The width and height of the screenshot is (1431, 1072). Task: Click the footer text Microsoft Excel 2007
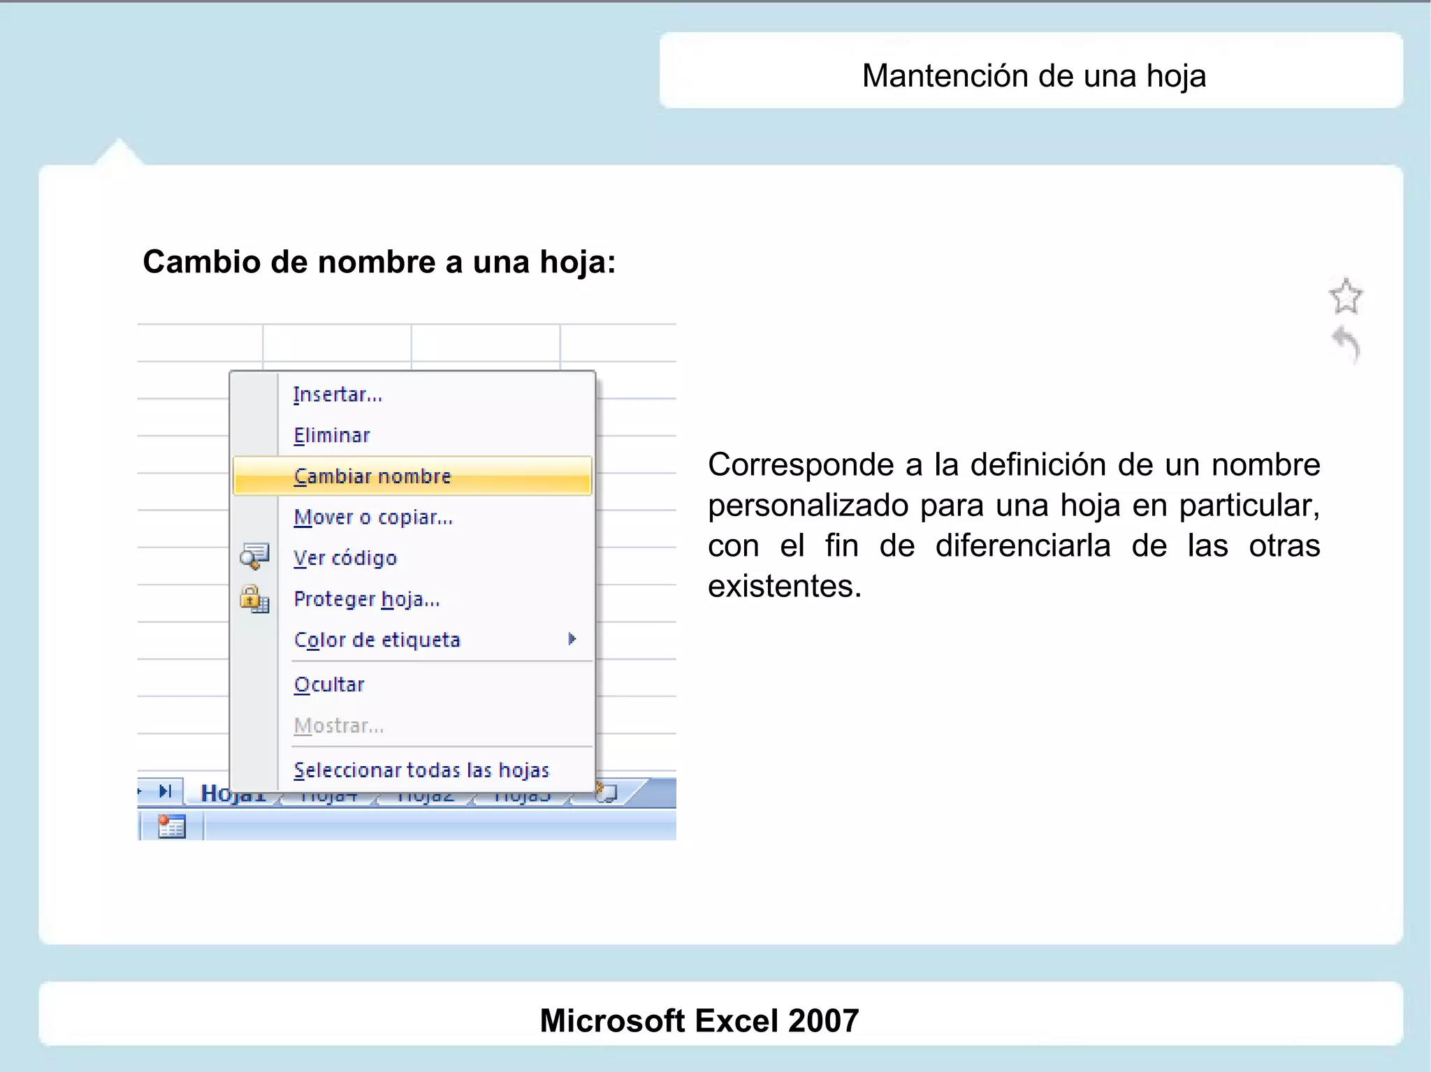click(x=699, y=1020)
